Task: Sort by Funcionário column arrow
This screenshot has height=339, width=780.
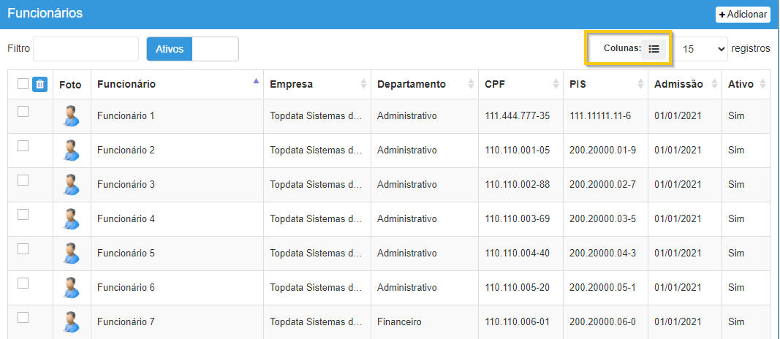Action: click(x=255, y=81)
